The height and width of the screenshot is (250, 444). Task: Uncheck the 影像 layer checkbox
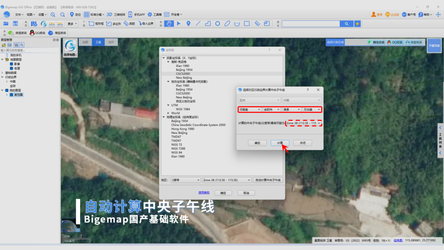tap(12, 64)
